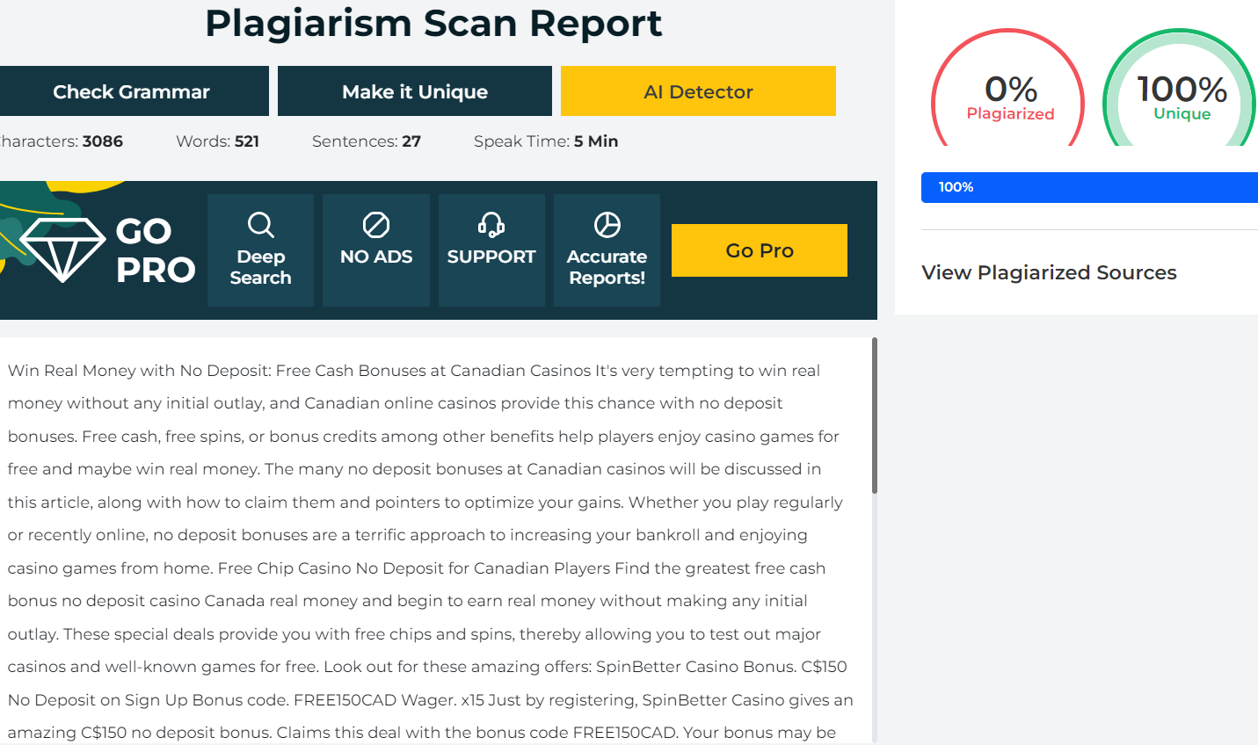Image resolution: width=1258 pixels, height=745 pixels.
Task: Click the Check Grammar button
Action: point(132,91)
